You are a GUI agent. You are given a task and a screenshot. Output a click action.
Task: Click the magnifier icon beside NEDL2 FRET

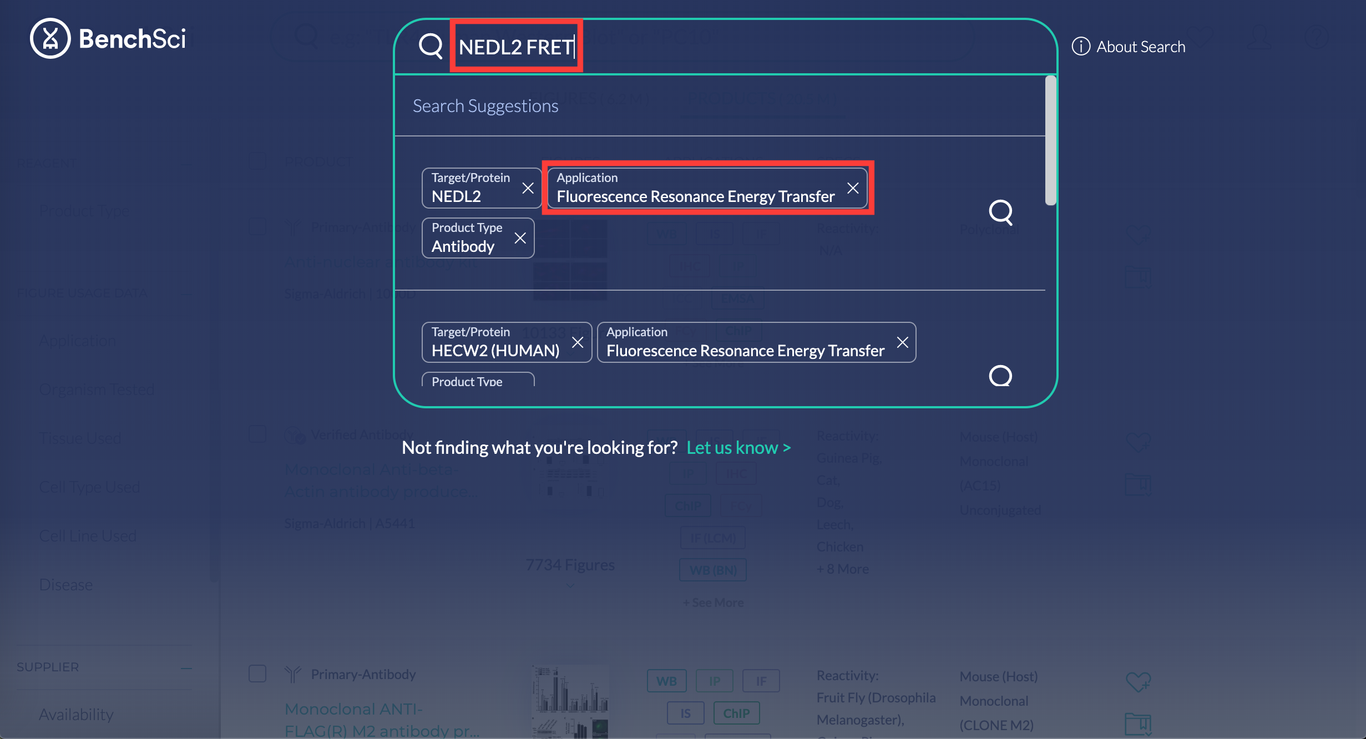click(431, 45)
